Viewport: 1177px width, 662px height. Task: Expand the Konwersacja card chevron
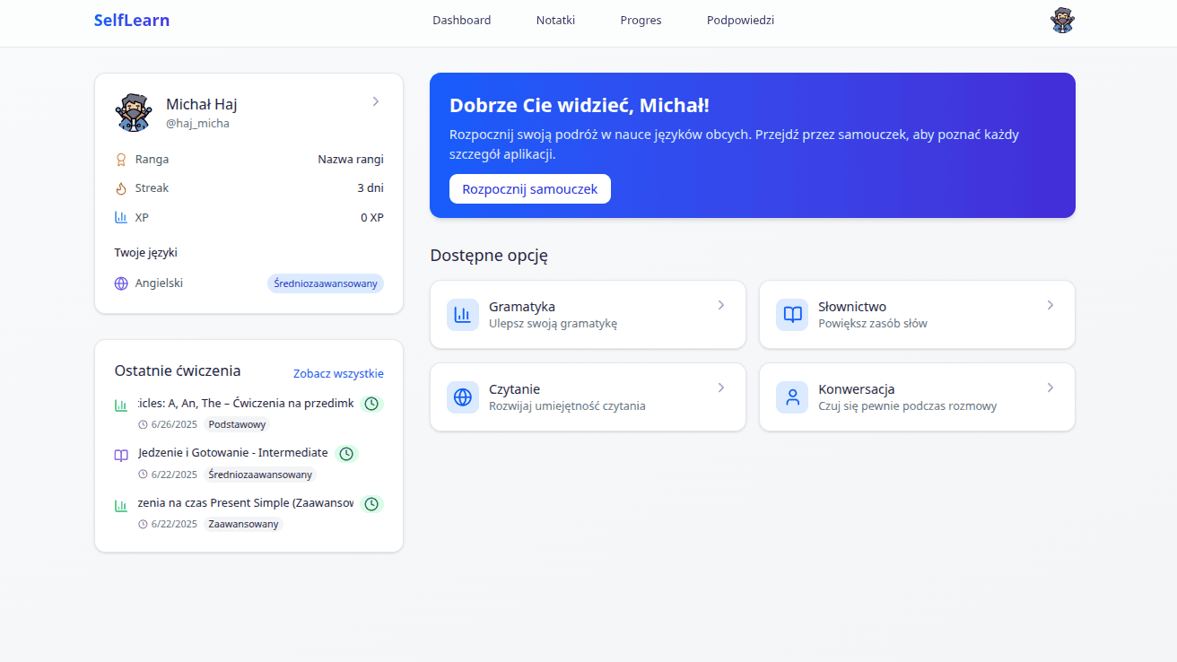tap(1050, 388)
